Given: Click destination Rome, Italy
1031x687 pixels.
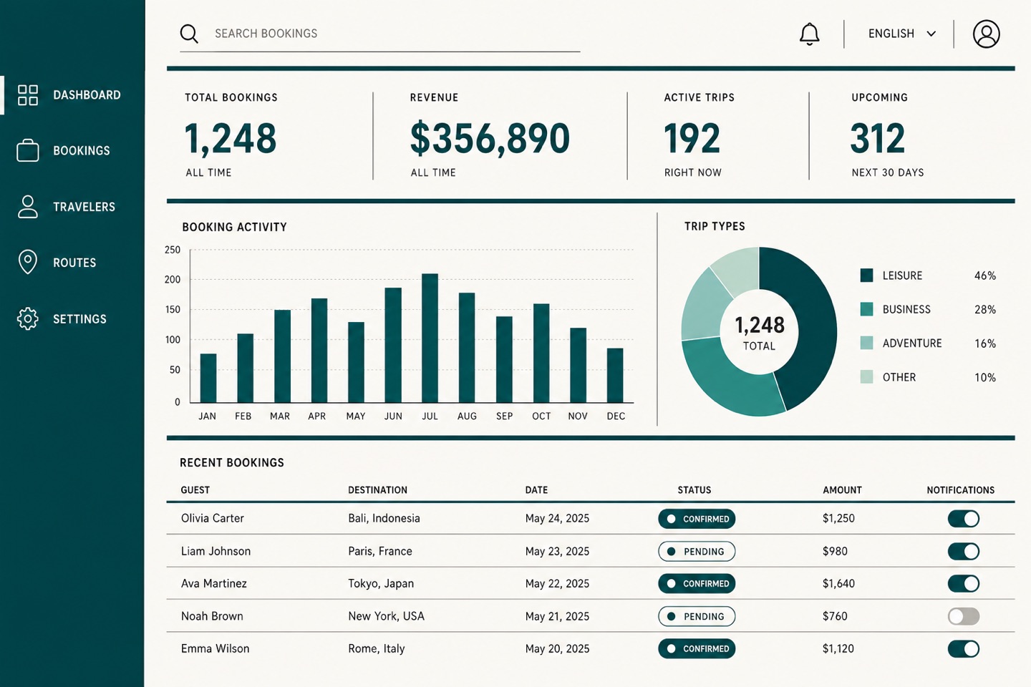Looking at the screenshot, I should [377, 649].
